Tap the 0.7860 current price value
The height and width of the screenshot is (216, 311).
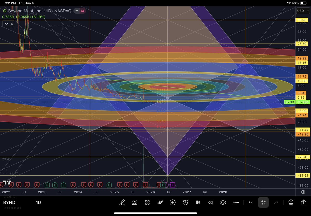(302, 102)
